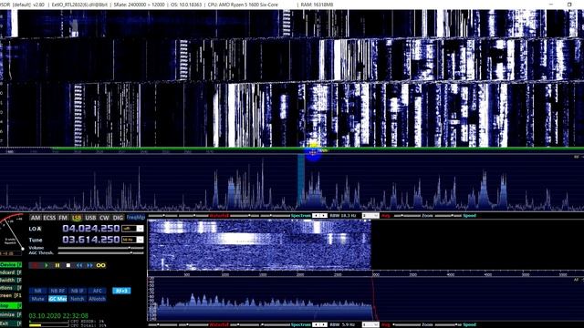Click the rewind playback icon

point(79,265)
